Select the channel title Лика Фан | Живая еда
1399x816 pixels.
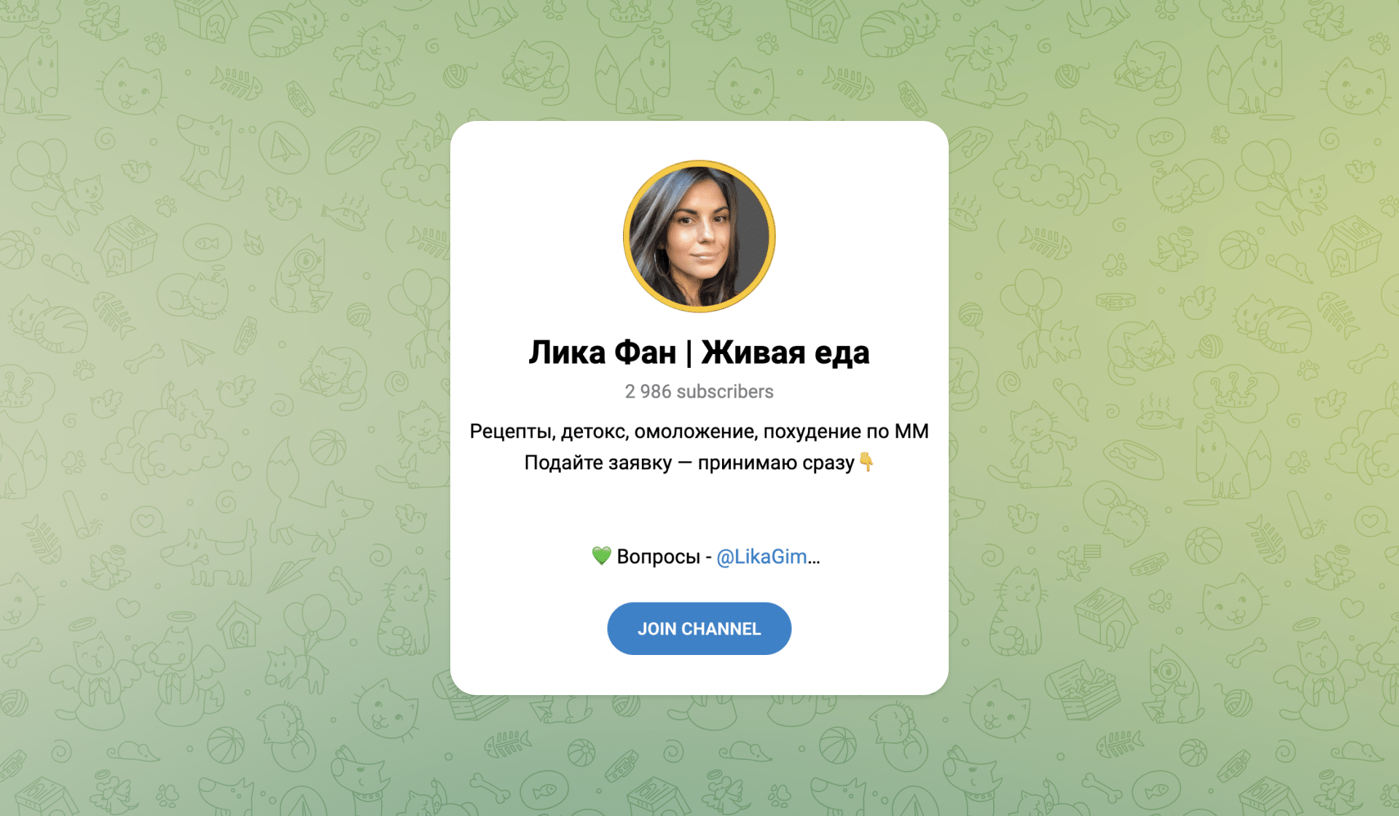pos(699,353)
